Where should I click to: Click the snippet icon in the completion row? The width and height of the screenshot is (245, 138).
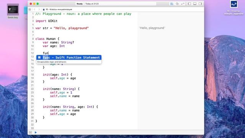(x=39, y=58)
